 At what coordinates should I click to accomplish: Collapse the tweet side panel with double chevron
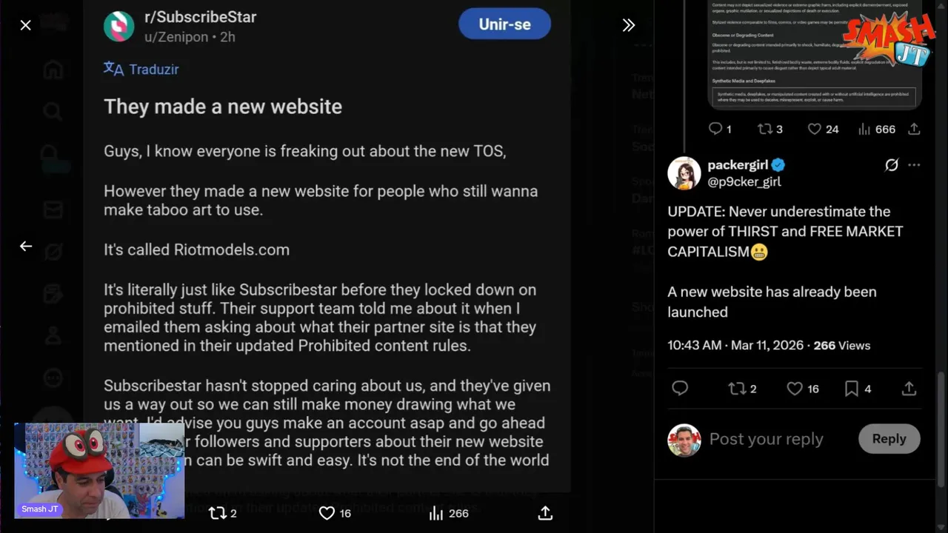pos(628,25)
